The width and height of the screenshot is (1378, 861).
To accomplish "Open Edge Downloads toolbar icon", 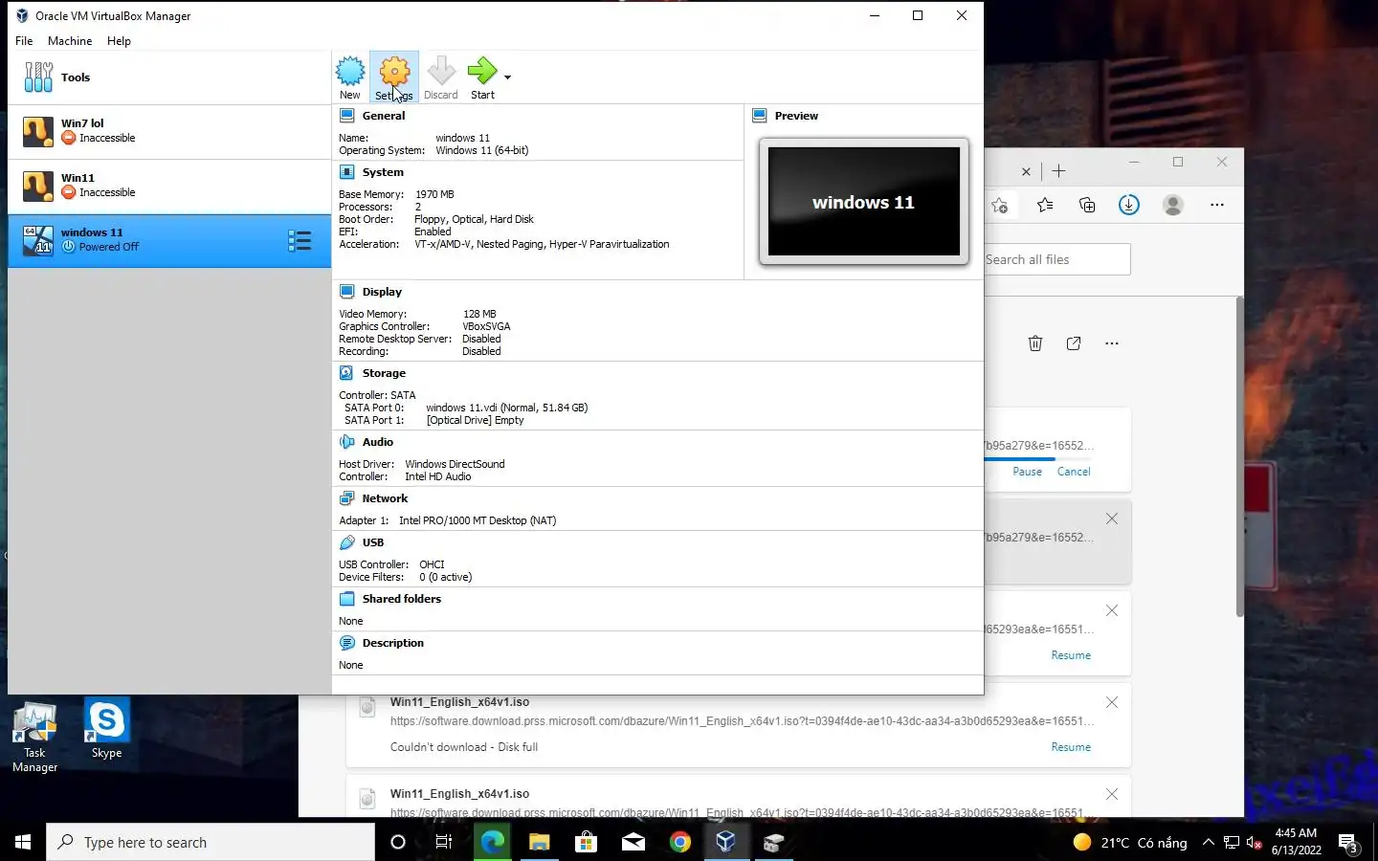I will [1129, 205].
